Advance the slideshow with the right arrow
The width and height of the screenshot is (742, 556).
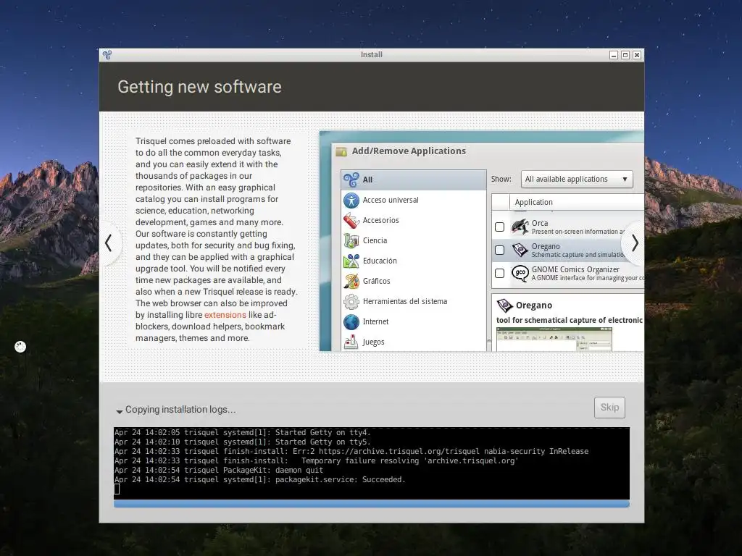pyautogui.click(x=635, y=243)
